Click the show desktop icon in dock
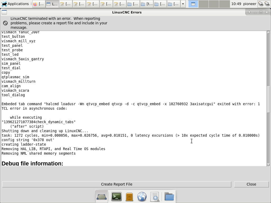This screenshot has width=271, height=203. [x=102, y=197]
